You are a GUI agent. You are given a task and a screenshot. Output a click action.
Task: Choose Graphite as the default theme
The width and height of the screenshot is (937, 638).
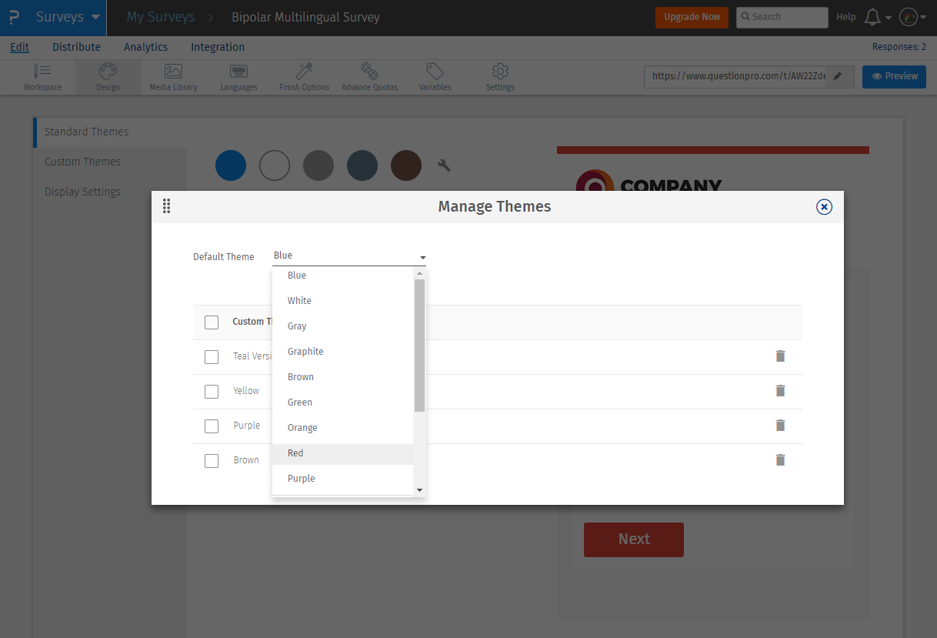[x=305, y=351]
